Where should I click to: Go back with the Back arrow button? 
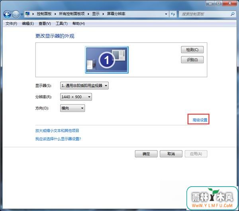tap(7, 14)
